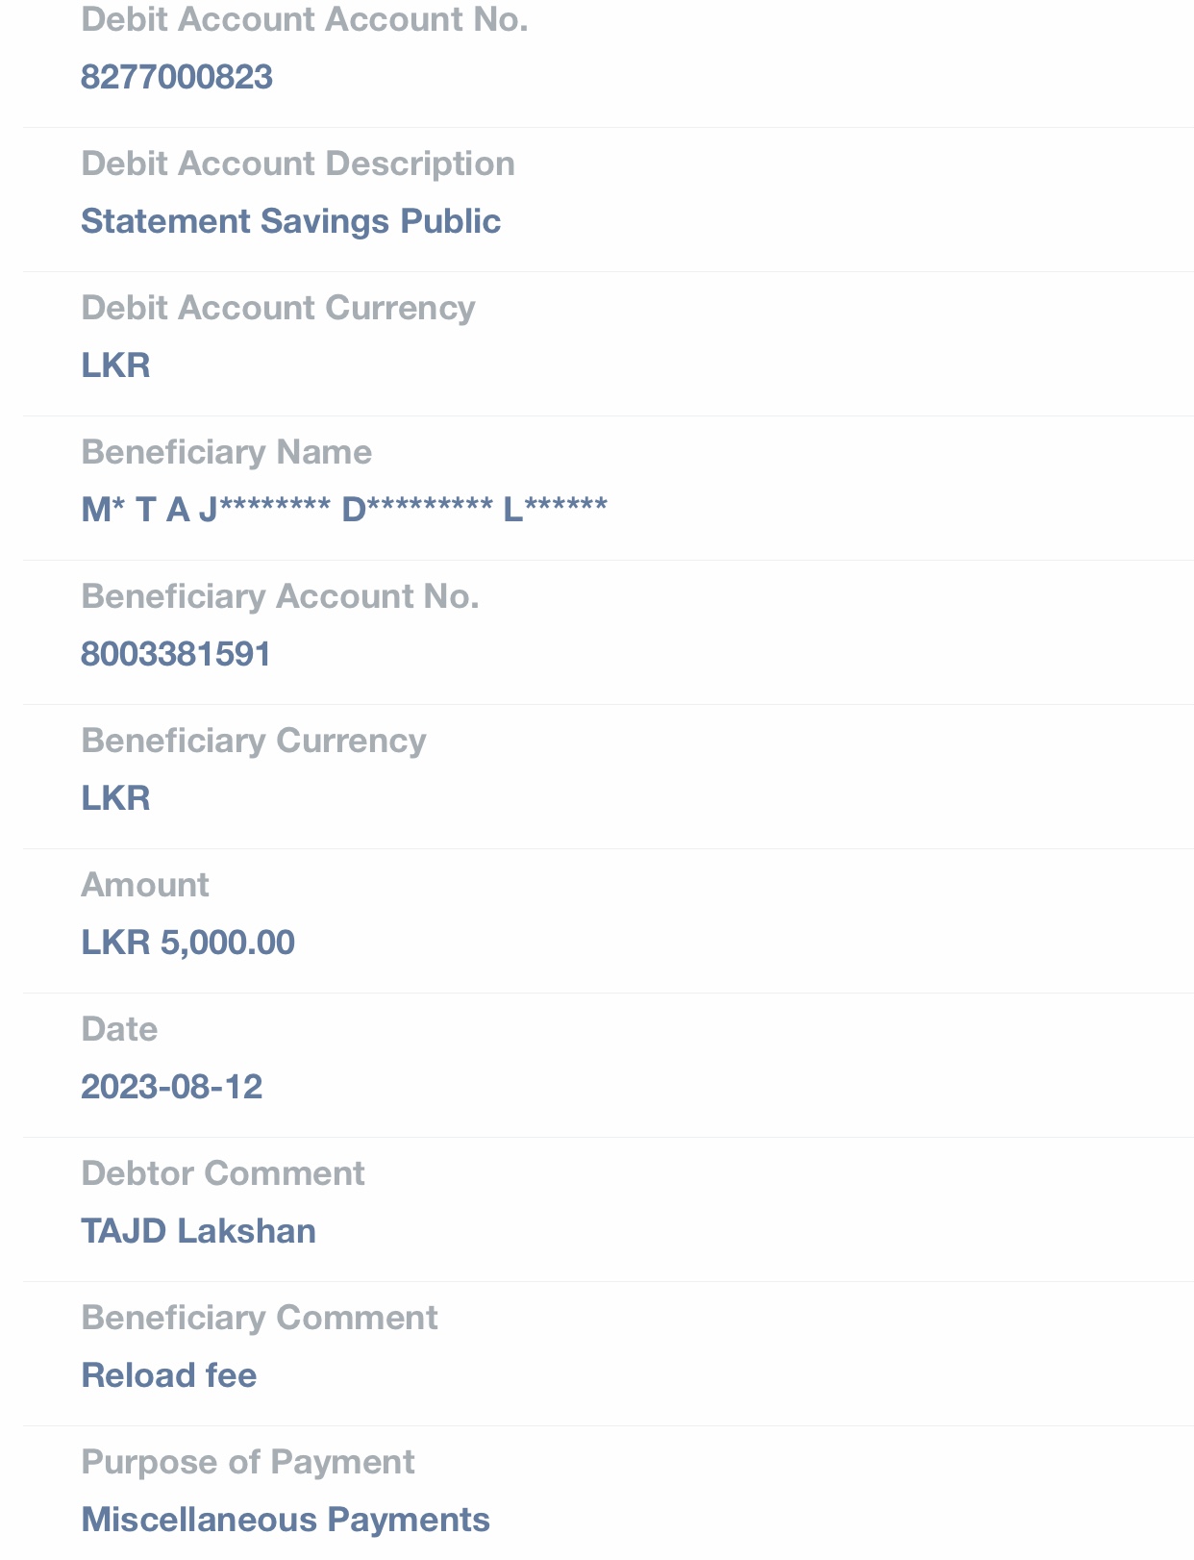Screen dimensions: 1194x1560
Task: Tap the Beneficiary Name label
Action: point(226,452)
